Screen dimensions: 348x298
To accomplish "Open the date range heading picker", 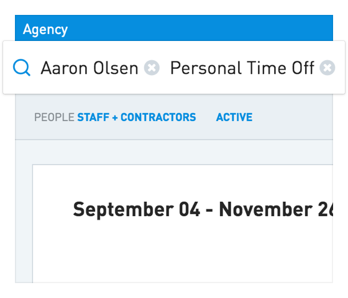I will click(203, 210).
